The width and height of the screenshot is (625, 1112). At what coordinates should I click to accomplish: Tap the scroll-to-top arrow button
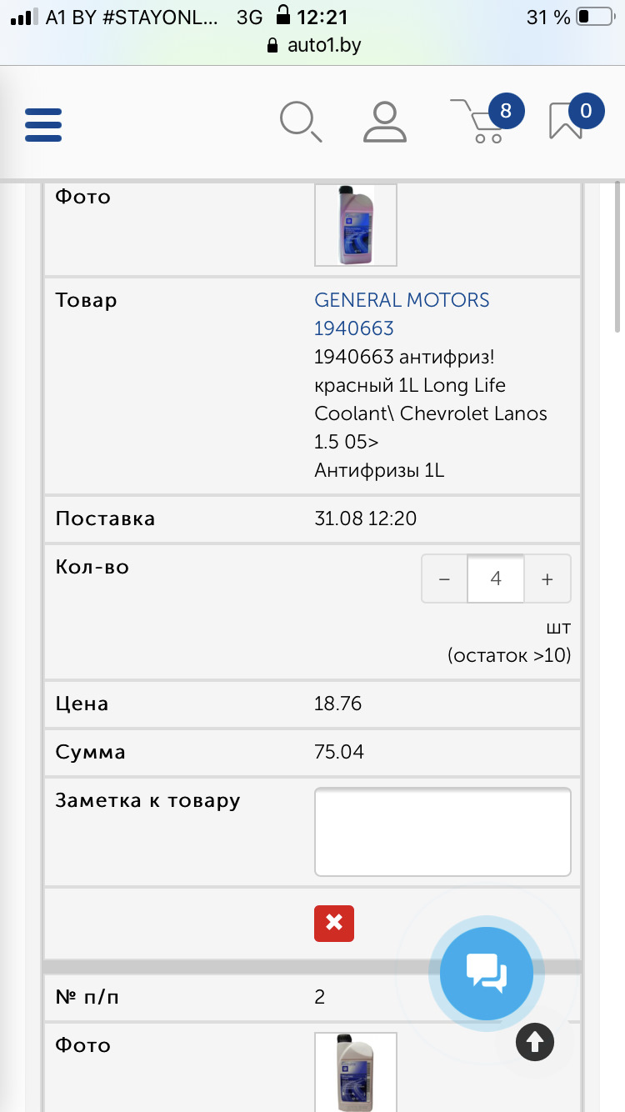click(x=534, y=1040)
